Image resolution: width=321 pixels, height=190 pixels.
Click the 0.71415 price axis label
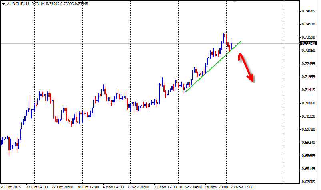(309, 90)
